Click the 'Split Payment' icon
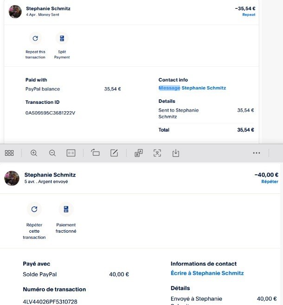The width and height of the screenshot is (283, 305). click(x=62, y=38)
